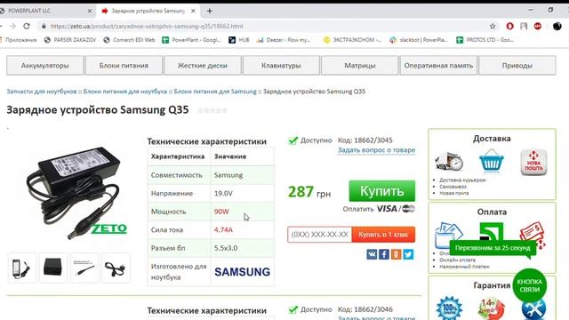Select the power cable thumbnail
This screenshot has height=320, width=569.
(116, 268)
